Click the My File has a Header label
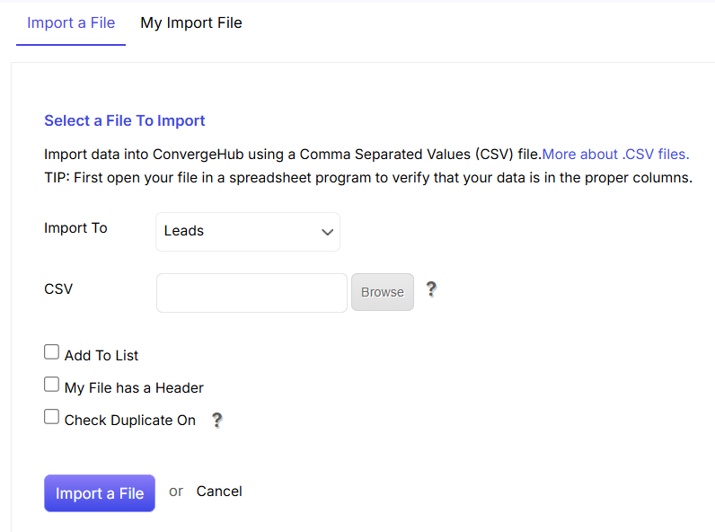The height and width of the screenshot is (532, 715). point(134,388)
